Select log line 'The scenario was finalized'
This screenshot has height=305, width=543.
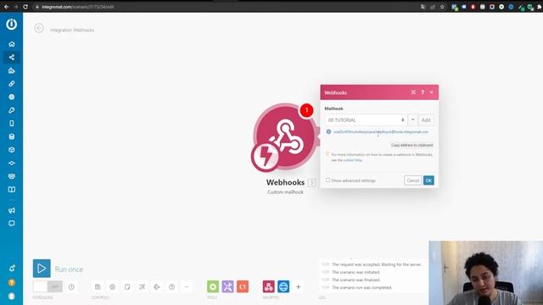pyautogui.click(x=356, y=280)
